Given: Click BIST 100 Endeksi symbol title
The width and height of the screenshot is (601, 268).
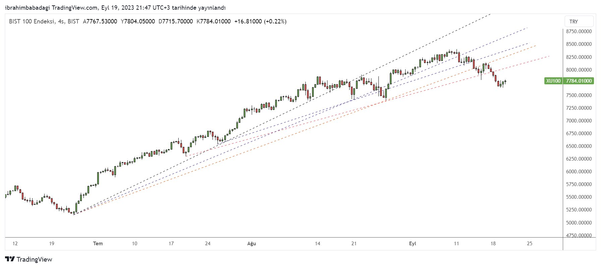Looking at the screenshot, I should (32, 21).
